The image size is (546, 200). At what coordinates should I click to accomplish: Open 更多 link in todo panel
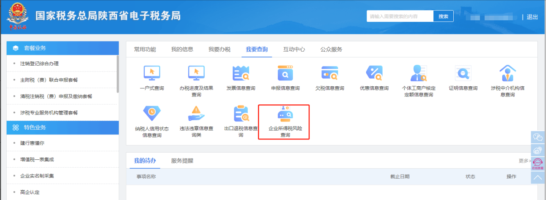(x=525, y=161)
